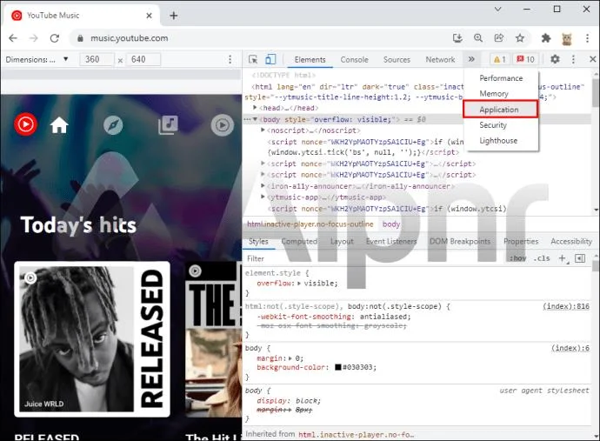The image size is (600, 441).
Task: Switch to the Console tab
Action: [x=354, y=60]
